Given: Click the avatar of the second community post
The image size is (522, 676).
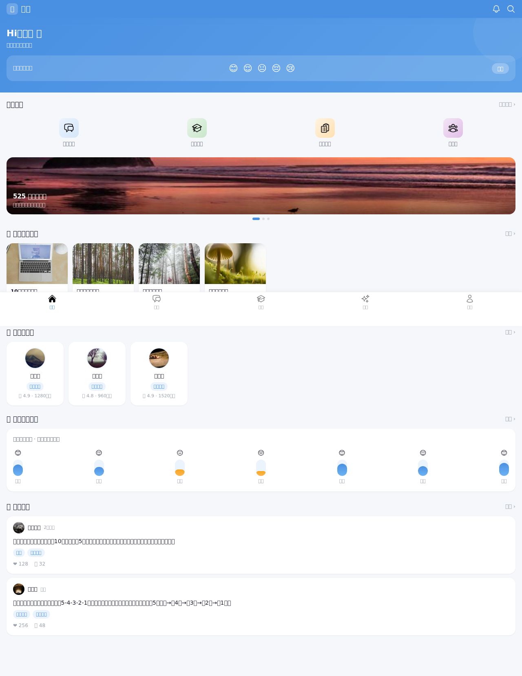Looking at the screenshot, I should click(19, 589).
